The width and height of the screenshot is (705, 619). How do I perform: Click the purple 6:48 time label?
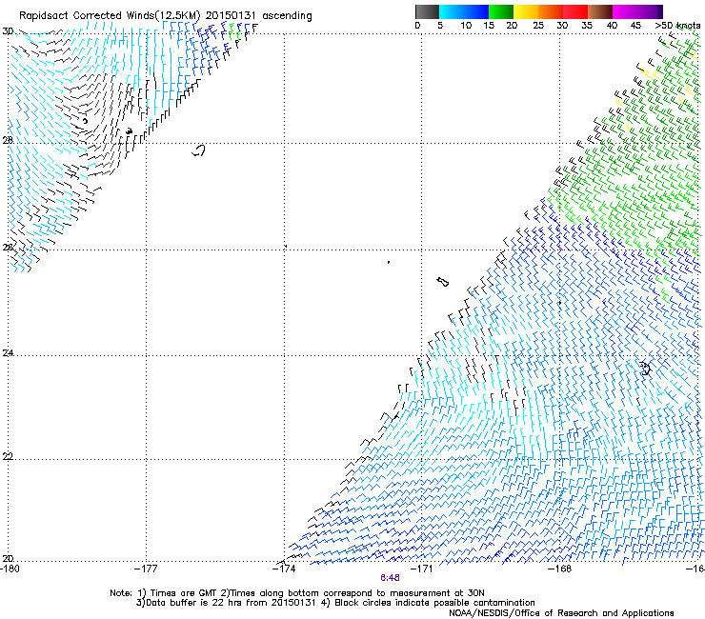point(390,578)
